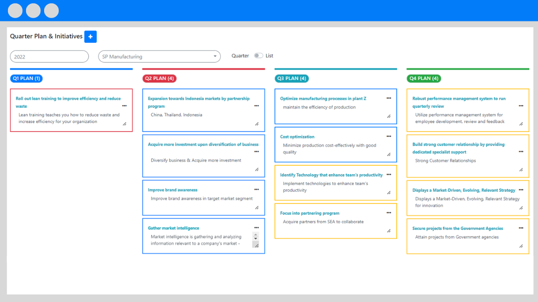Click the Q3 PLAN (4) badge
Screen dimensions: 538x302
[292, 78]
